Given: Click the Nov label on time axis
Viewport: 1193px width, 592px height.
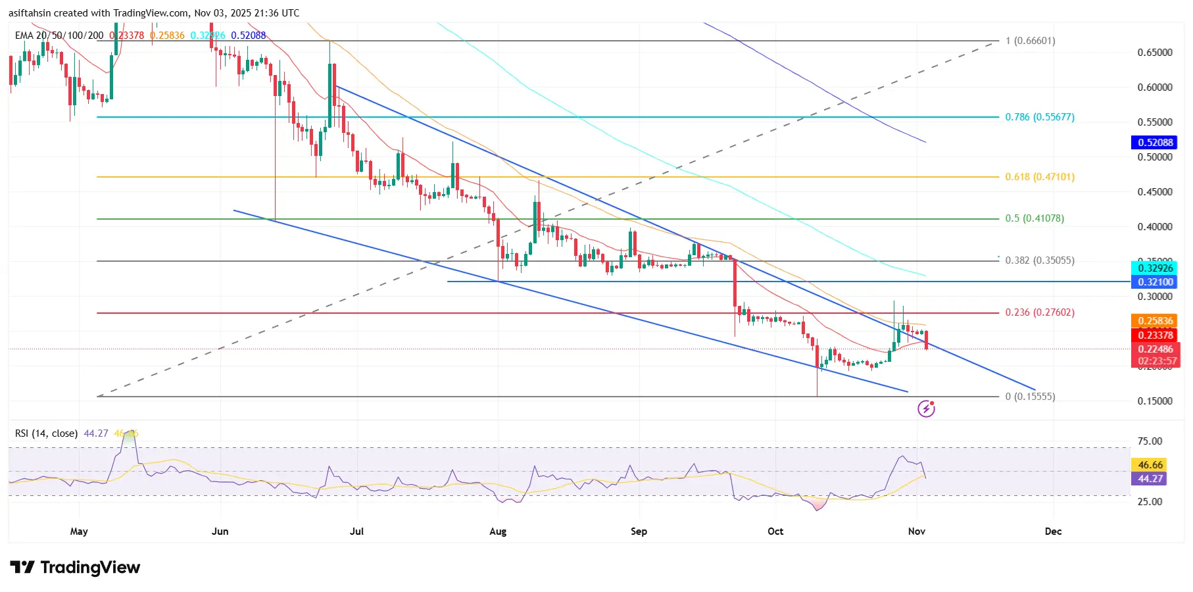Looking at the screenshot, I should tap(916, 531).
